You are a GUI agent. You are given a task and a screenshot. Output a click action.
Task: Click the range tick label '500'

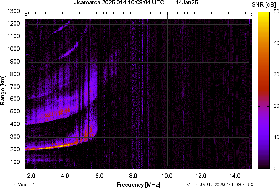15,111
